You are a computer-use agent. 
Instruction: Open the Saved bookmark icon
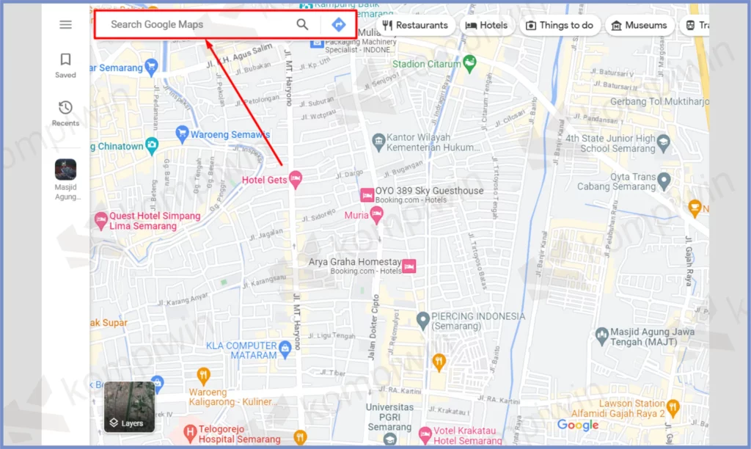point(65,59)
